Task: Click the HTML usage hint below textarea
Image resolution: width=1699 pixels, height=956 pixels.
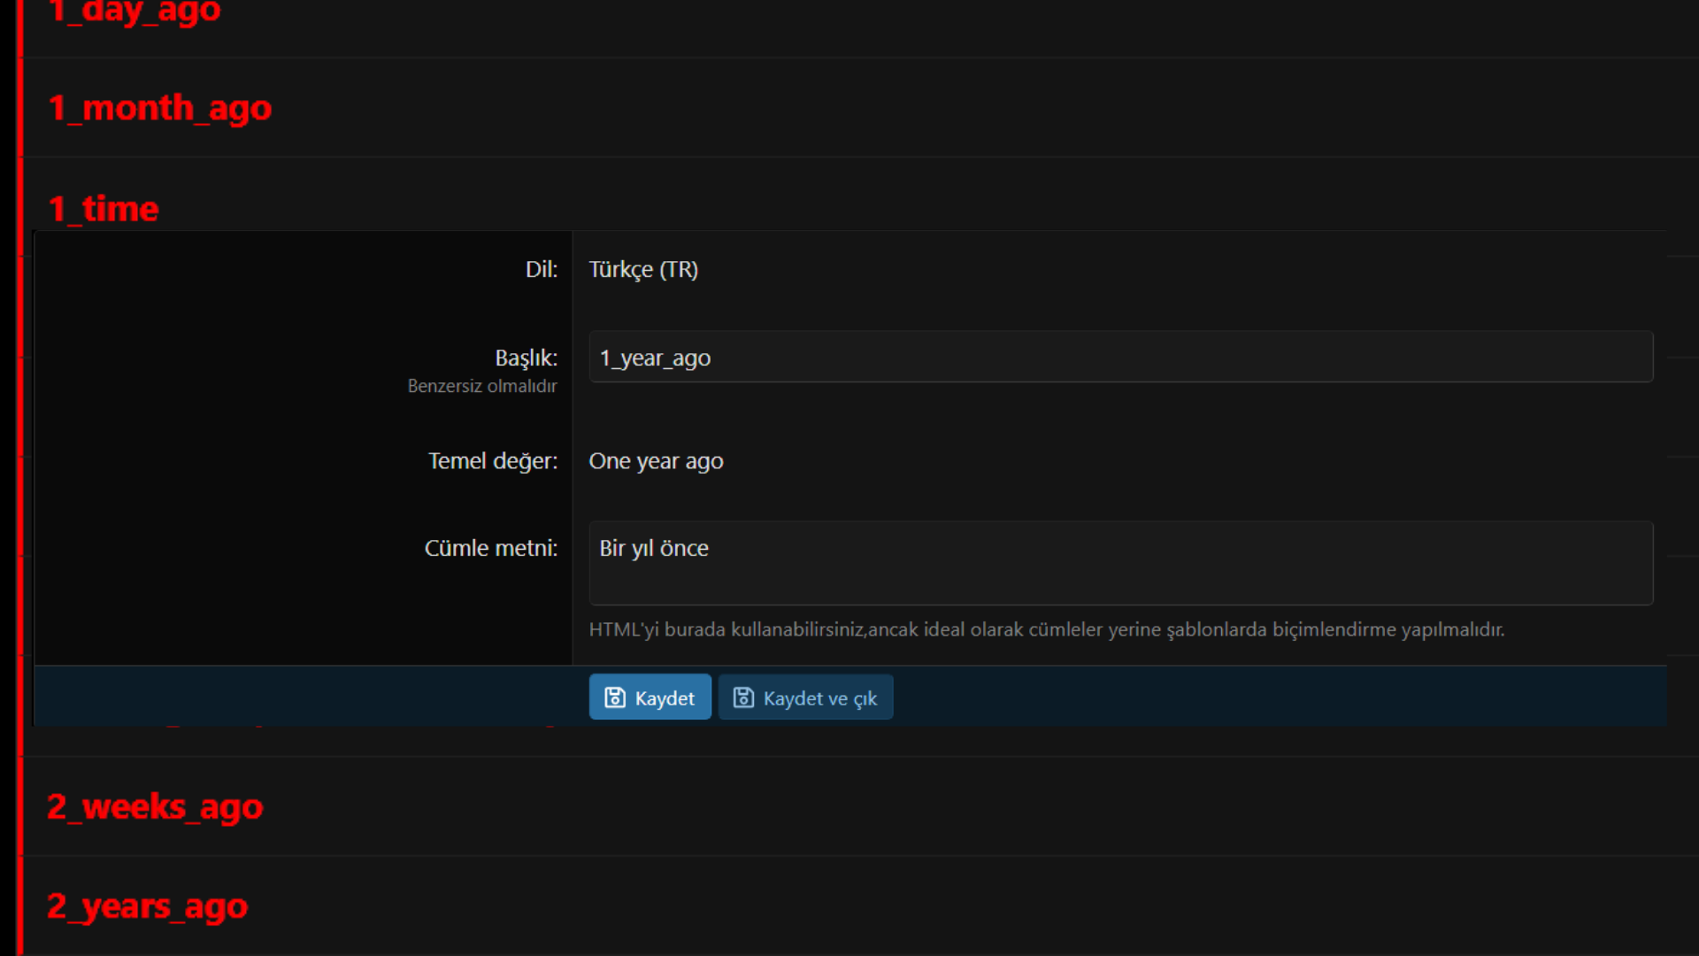Action: pyautogui.click(x=1047, y=629)
